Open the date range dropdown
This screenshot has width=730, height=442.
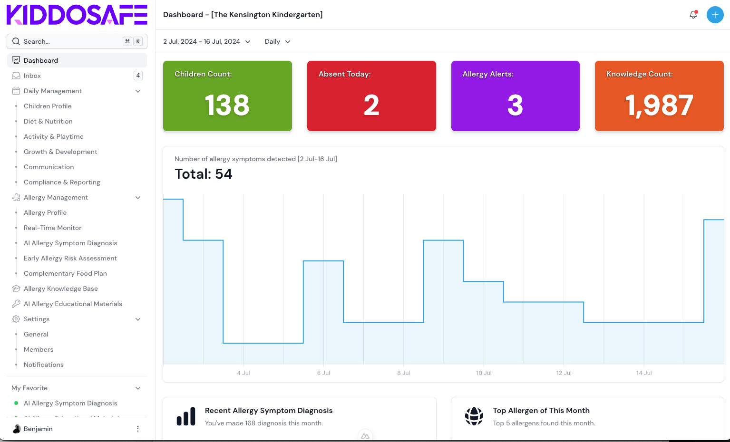[x=206, y=41]
